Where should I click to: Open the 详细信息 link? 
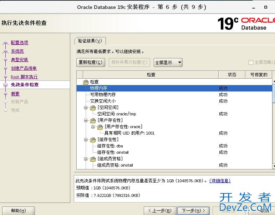coord(220,181)
